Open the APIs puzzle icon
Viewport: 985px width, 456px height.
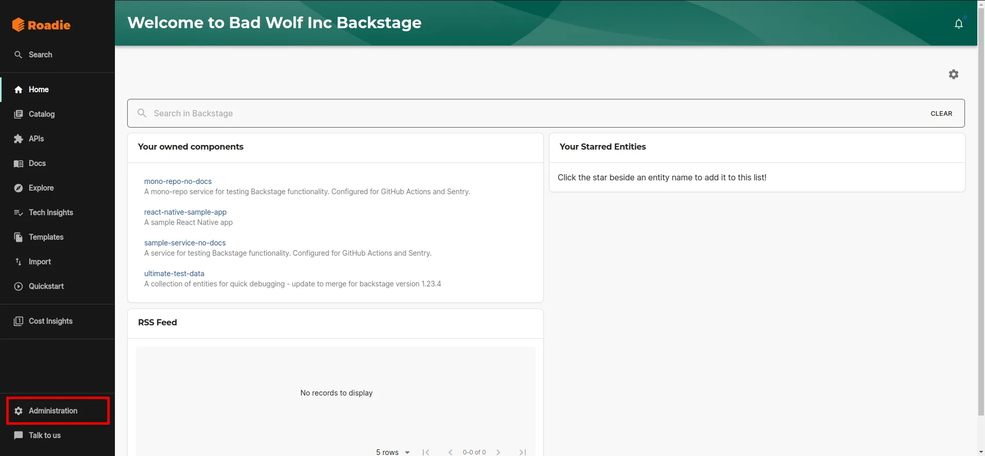(18, 139)
